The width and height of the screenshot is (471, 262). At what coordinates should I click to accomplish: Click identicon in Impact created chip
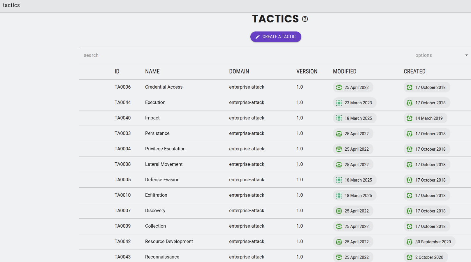(x=410, y=118)
